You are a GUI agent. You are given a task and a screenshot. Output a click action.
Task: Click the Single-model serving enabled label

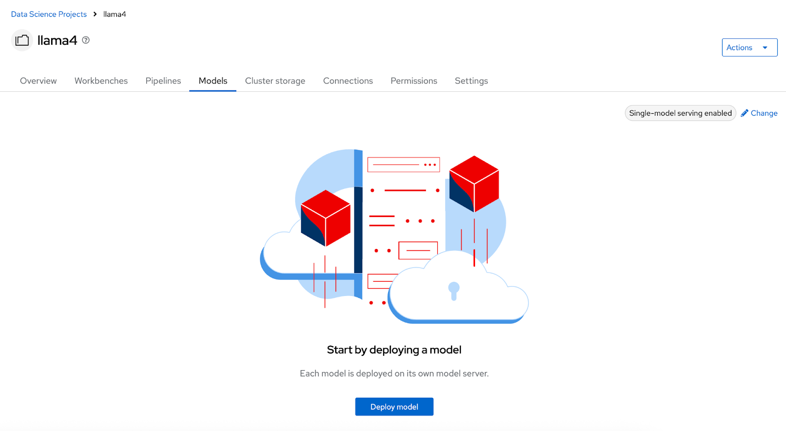(x=680, y=113)
